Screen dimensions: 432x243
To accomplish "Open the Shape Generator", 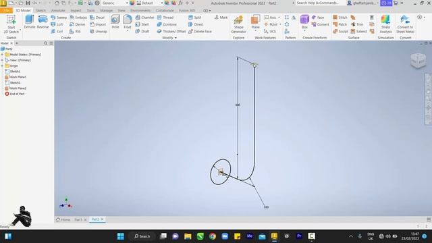I will (x=238, y=24).
